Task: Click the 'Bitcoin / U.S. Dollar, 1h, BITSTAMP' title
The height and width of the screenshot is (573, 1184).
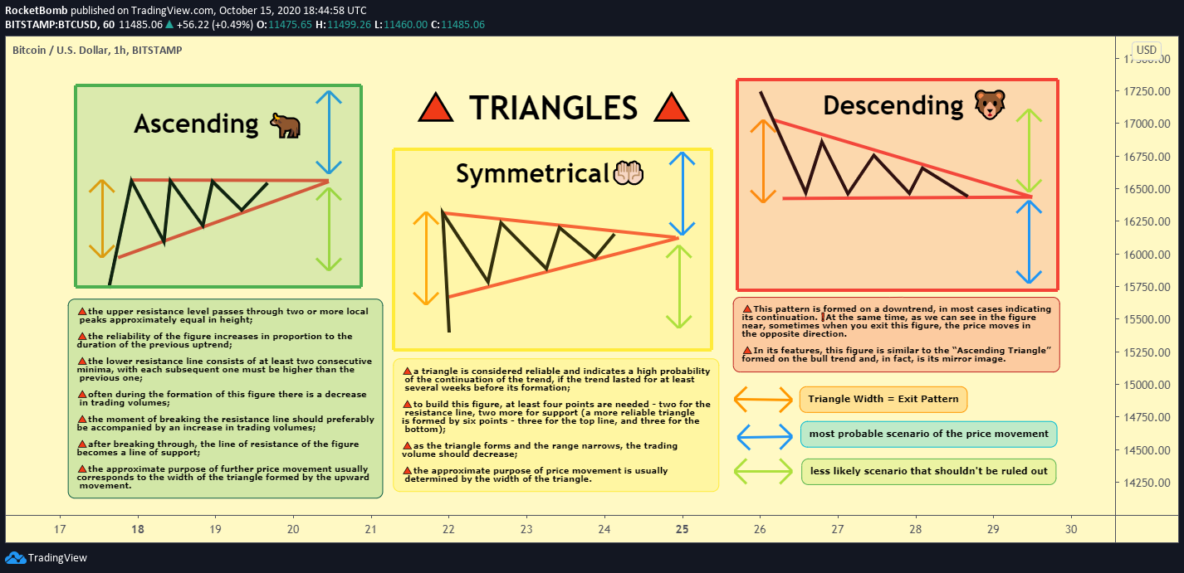Action: (x=97, y=51)
